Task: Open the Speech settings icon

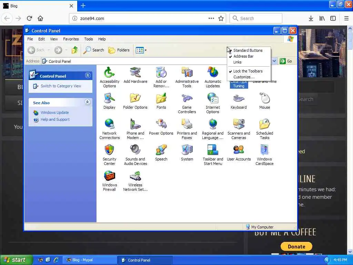Action: (x=161, y=153)
